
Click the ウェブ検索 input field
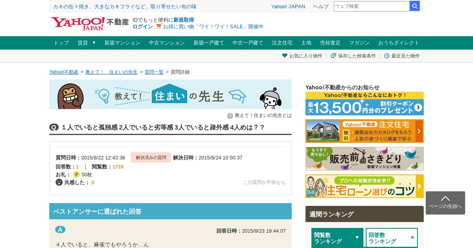372,6
